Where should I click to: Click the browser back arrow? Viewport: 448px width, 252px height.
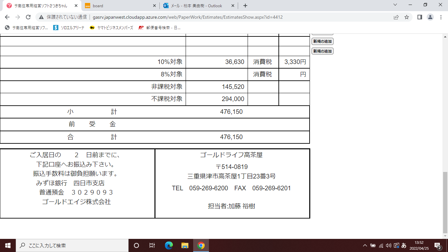pyautogui.click(x=8, y=17)
